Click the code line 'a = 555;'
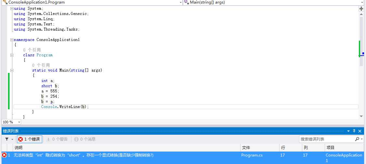This screenshot has width=366, height=164. [50, 91]
